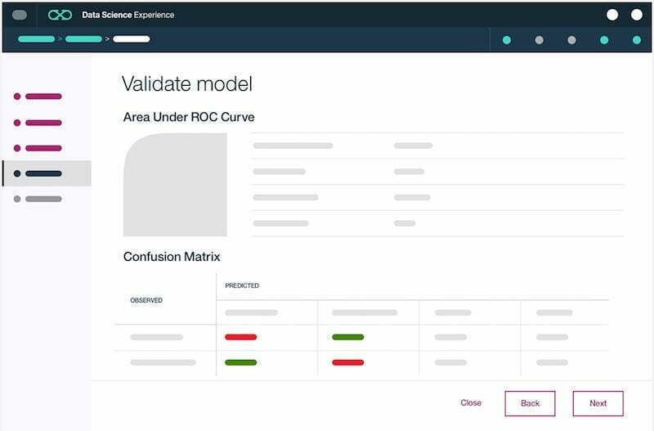
Task: Click the PREDICTED column header
Action: pyautogui.click(x=242, y=285)
